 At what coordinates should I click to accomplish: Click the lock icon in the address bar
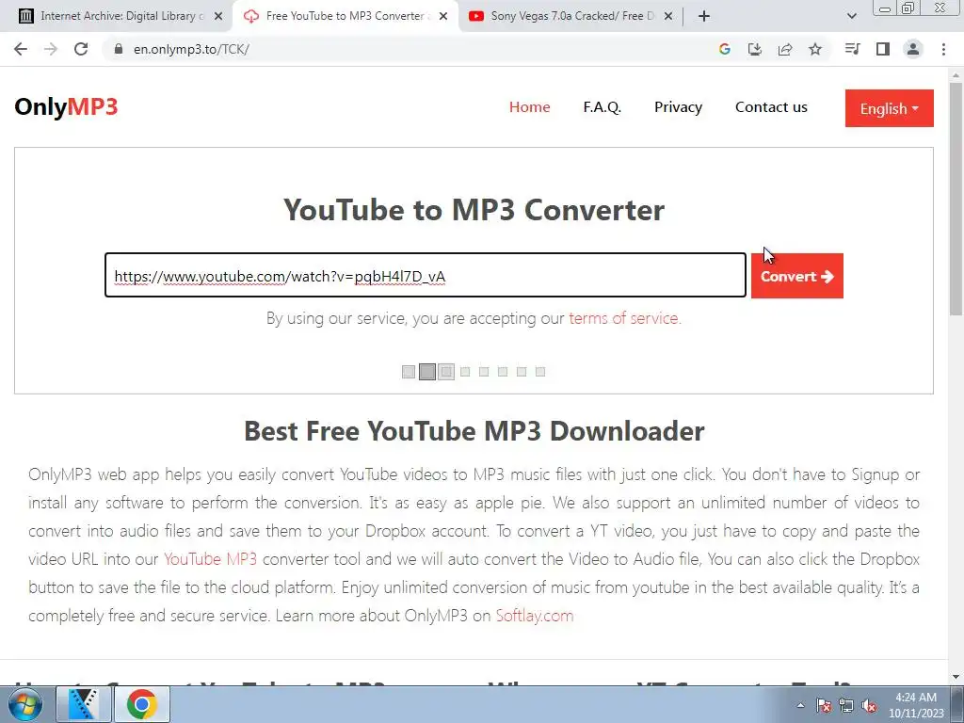pyautogui.click(x=119, y=49)
